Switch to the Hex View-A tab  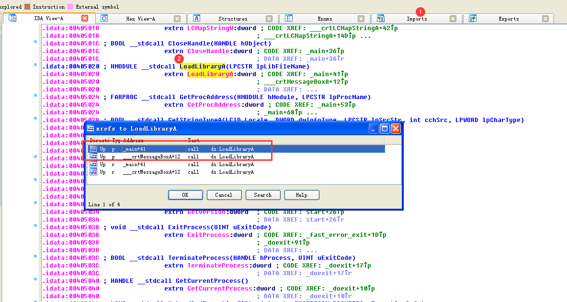coord(141,18)
